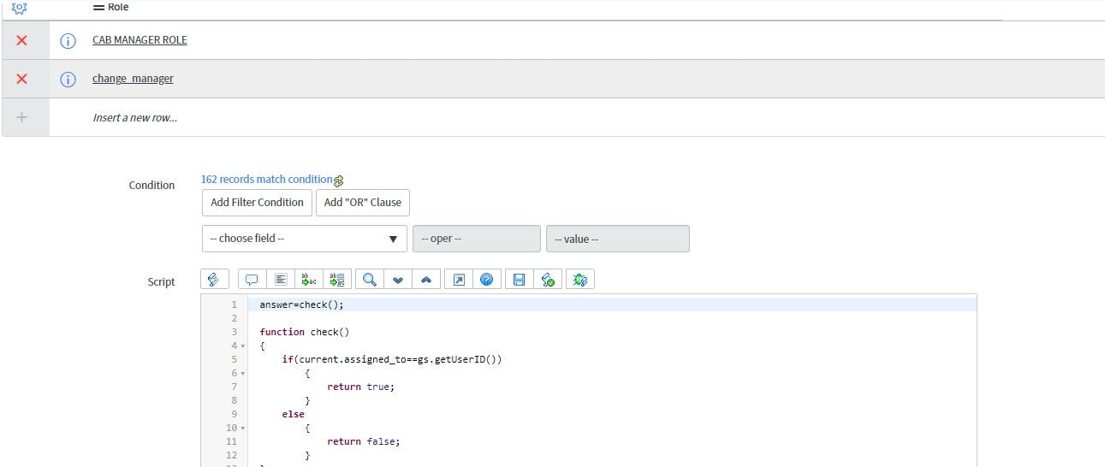Viewport: 1105px width, 467px height.
Task: Remove the CAB MANAGER ROLE row
Action: [22, 40]
